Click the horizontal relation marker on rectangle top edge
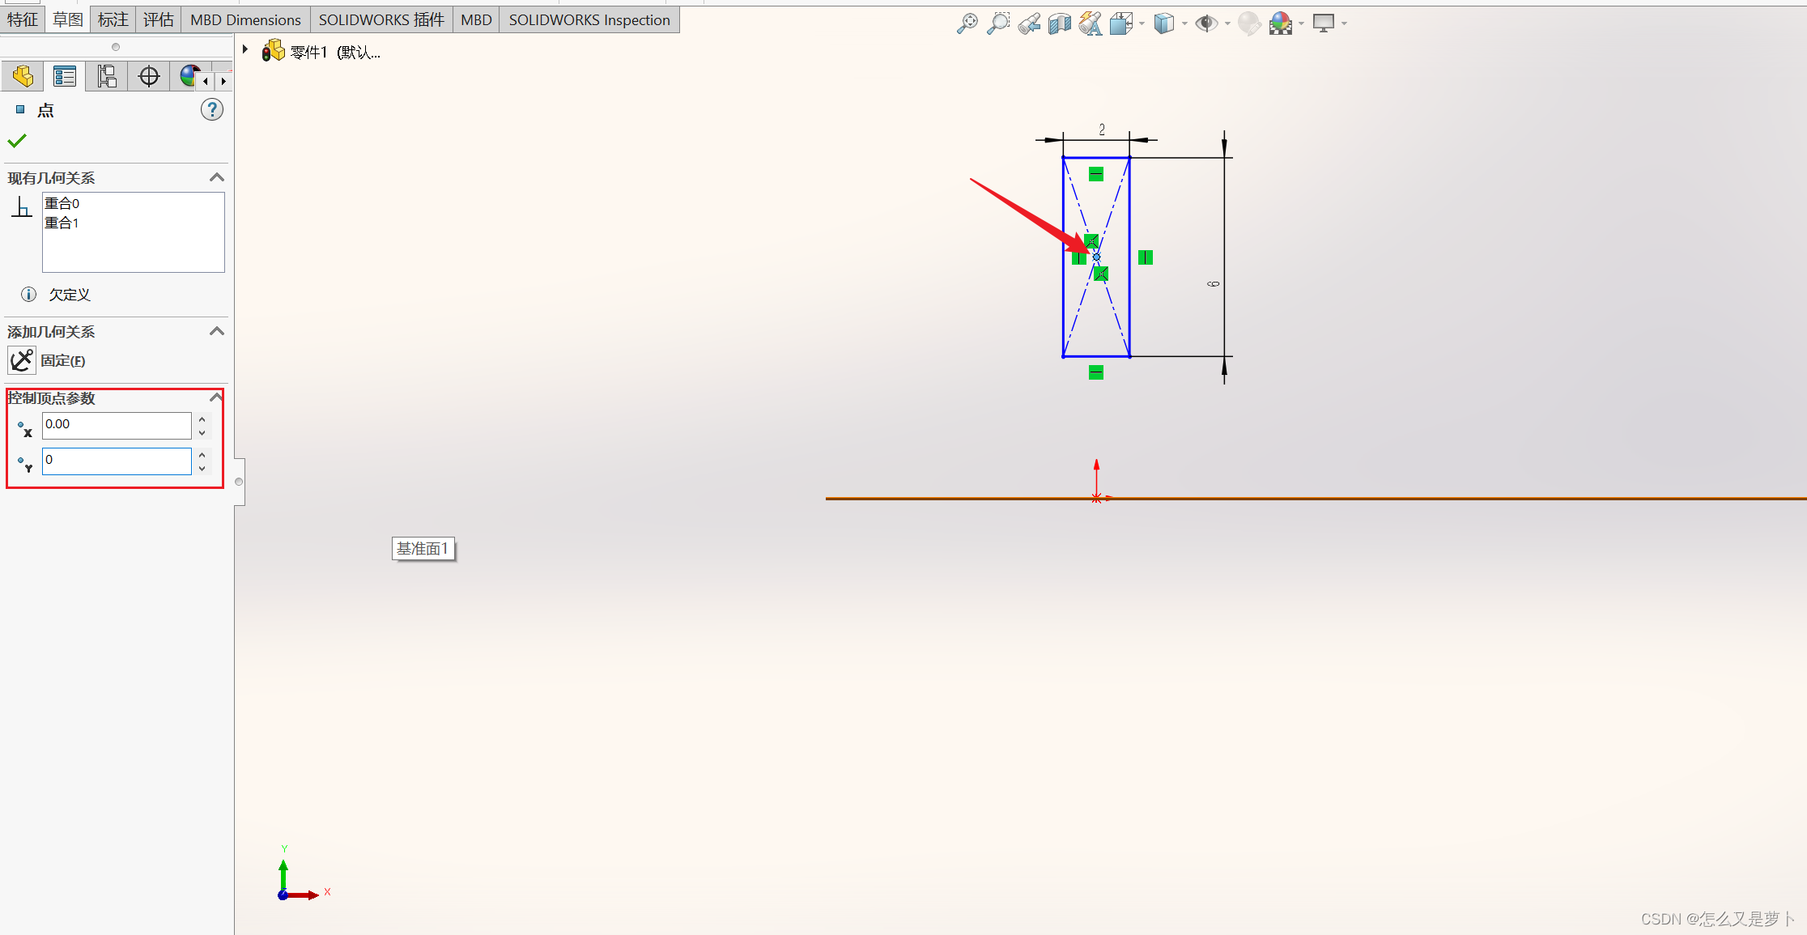 (1096, 174)
